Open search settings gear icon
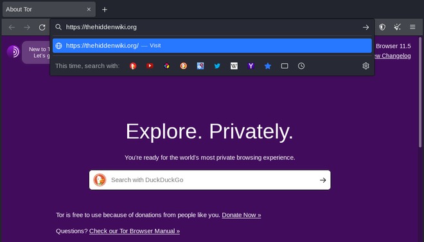The width and height of the screenshot is (424, 242). click(x=366, y=66)
